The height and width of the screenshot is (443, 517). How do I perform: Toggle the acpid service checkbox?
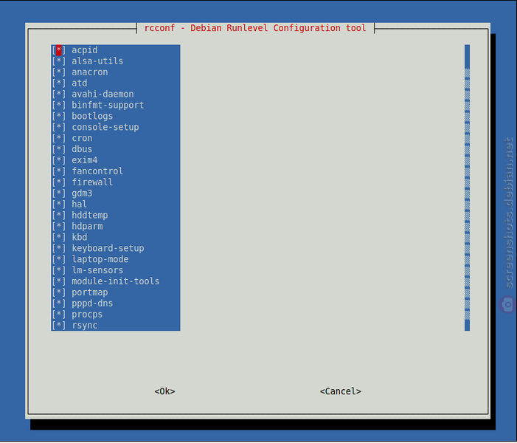pyautogui.click(x=59, y=50)
